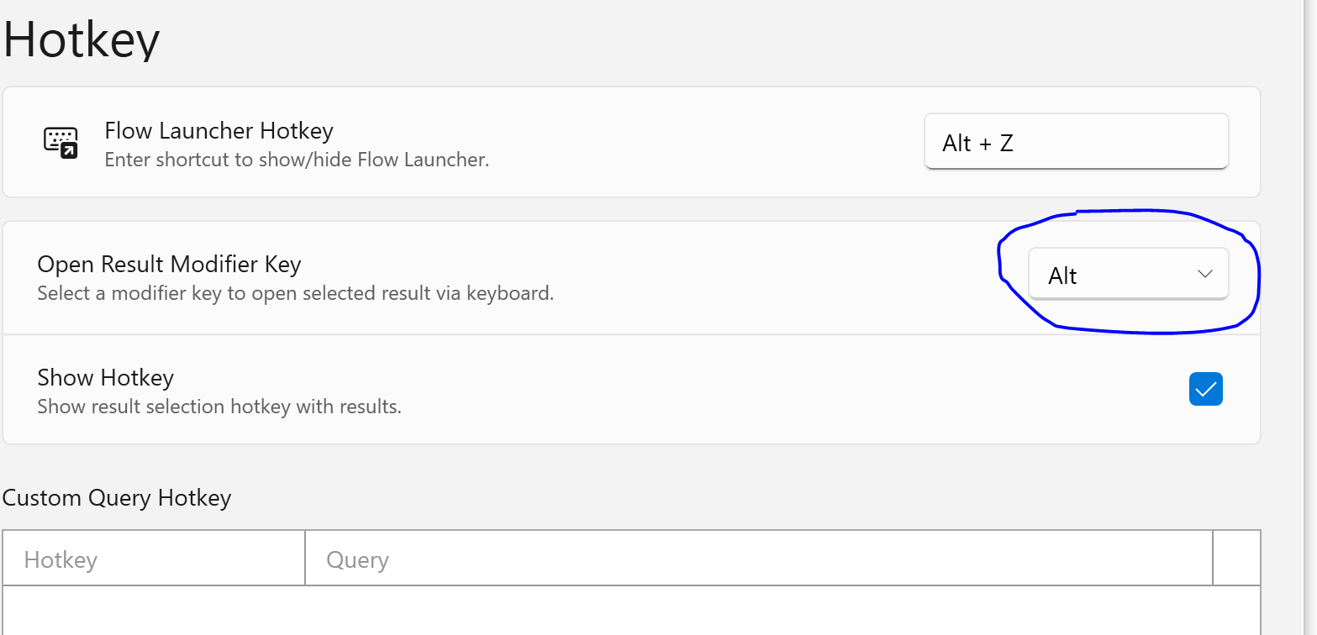This screenshot has width=1317, height=635.
Task: Click the 'Select a modifier key' description text
Action: [x=295, y=294]
